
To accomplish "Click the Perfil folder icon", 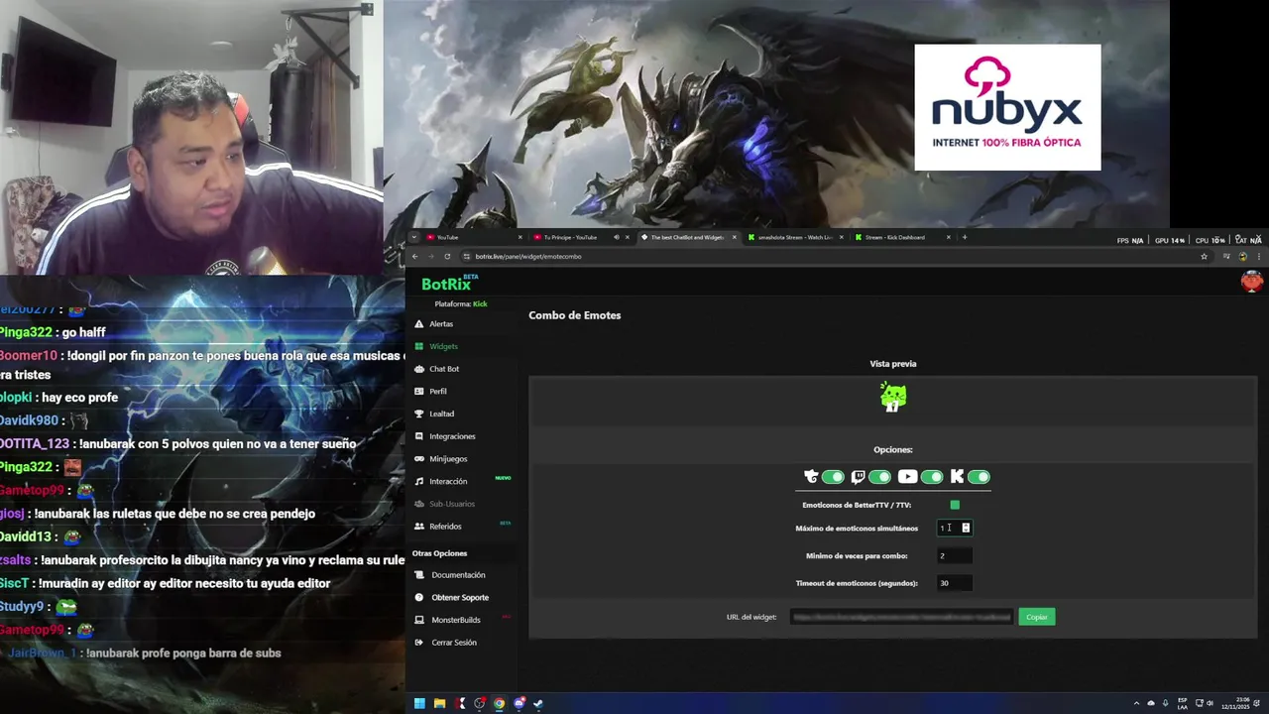I will point(419,392).
